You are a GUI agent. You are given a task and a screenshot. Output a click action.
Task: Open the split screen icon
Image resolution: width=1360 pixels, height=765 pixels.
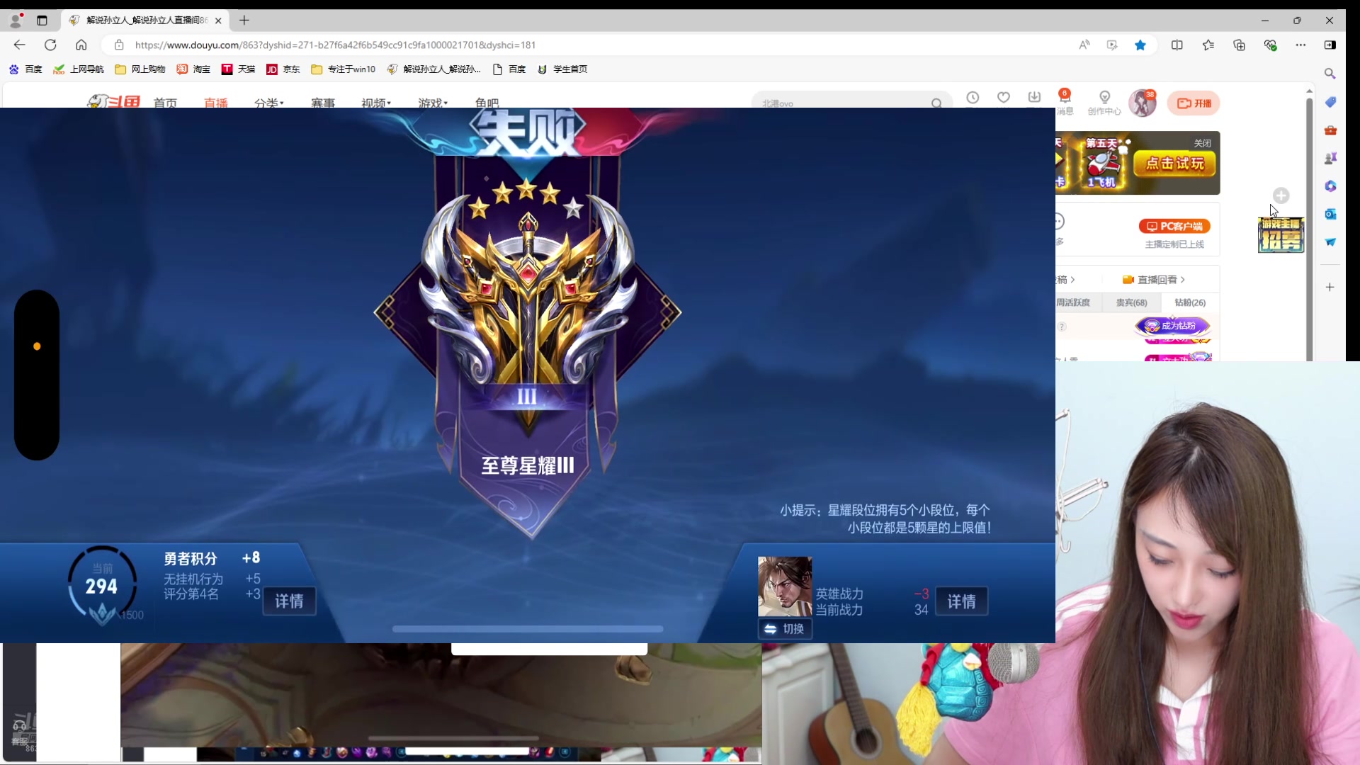pyautogui.click(x=1177, y=45)
